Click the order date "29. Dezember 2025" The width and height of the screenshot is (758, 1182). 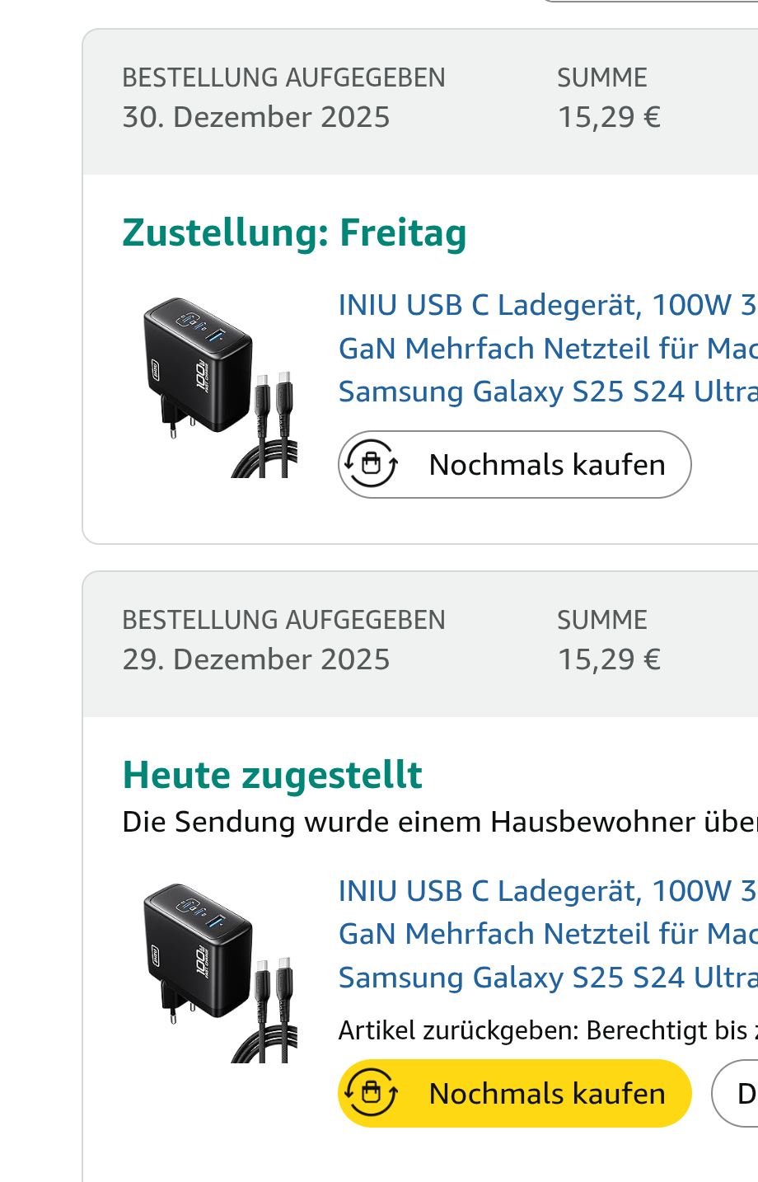[x=255, y=659]
